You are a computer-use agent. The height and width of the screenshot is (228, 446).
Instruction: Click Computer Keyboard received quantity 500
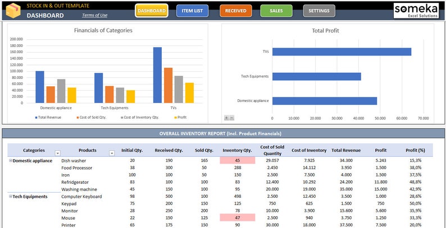[169, 196]
